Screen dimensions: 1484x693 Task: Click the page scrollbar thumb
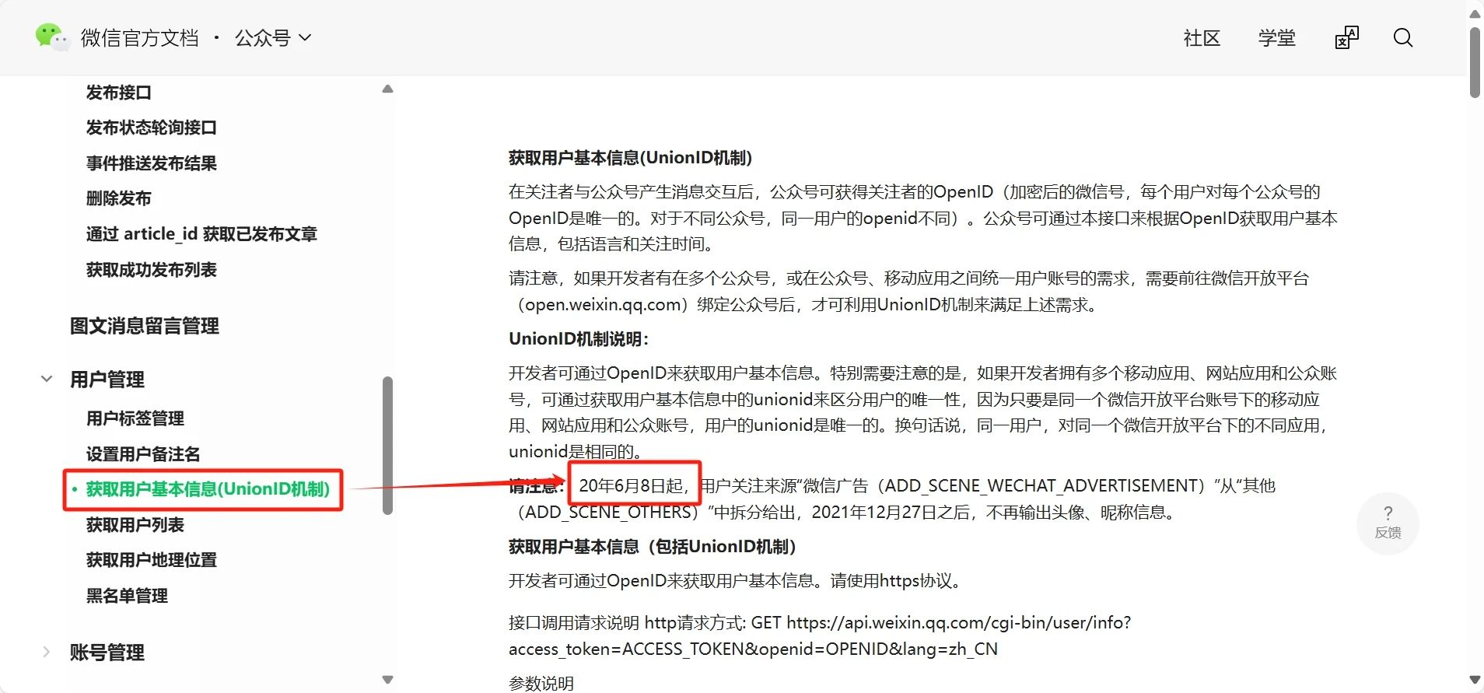coord(1475,63)
